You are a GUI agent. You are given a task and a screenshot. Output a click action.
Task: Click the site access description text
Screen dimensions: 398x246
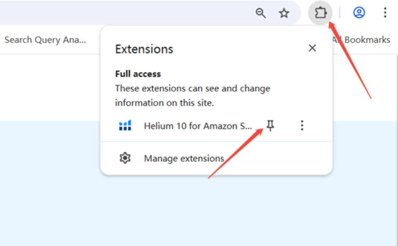[192, 95]
